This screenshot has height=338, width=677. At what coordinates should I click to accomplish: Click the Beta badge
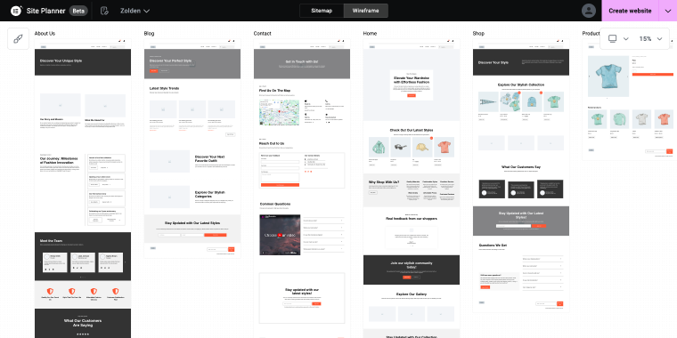pos(78,11)
